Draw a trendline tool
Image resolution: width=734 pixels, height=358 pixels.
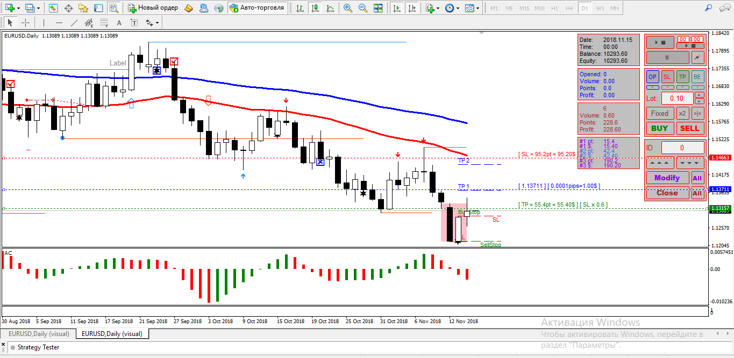pos(74,23)
